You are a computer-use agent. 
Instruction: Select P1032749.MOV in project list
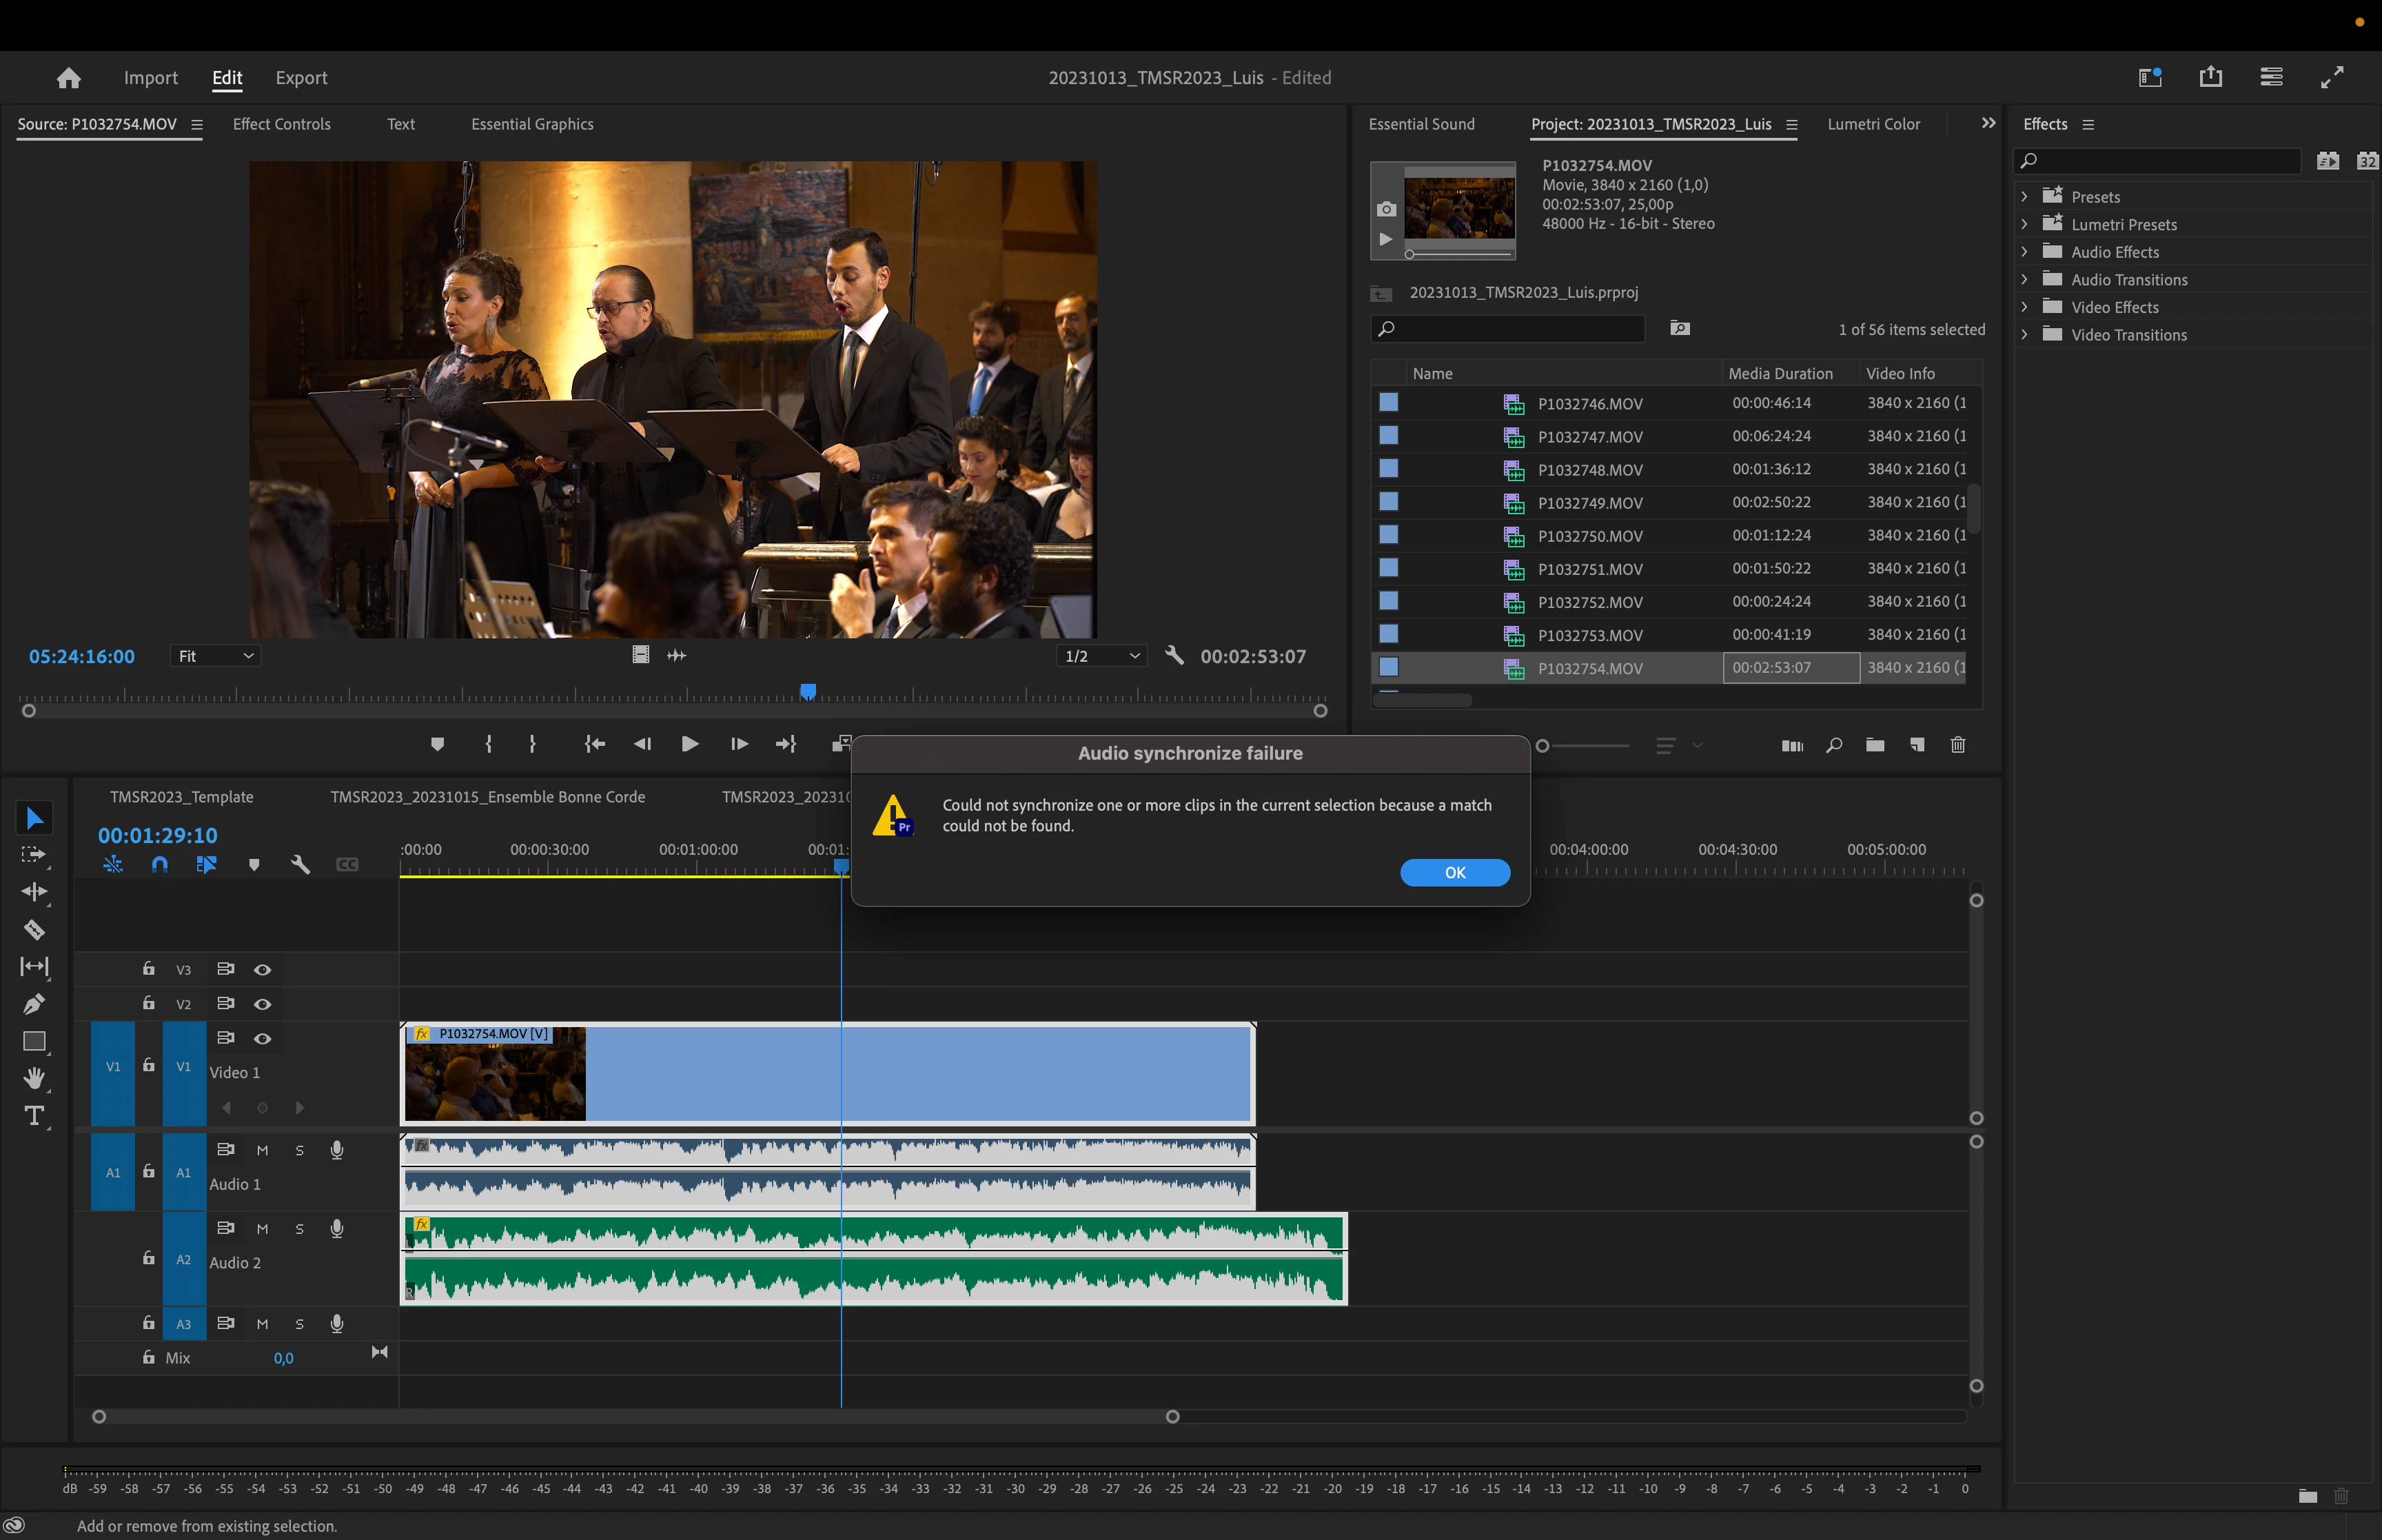pyautogui.click(x=1589, y=503)
